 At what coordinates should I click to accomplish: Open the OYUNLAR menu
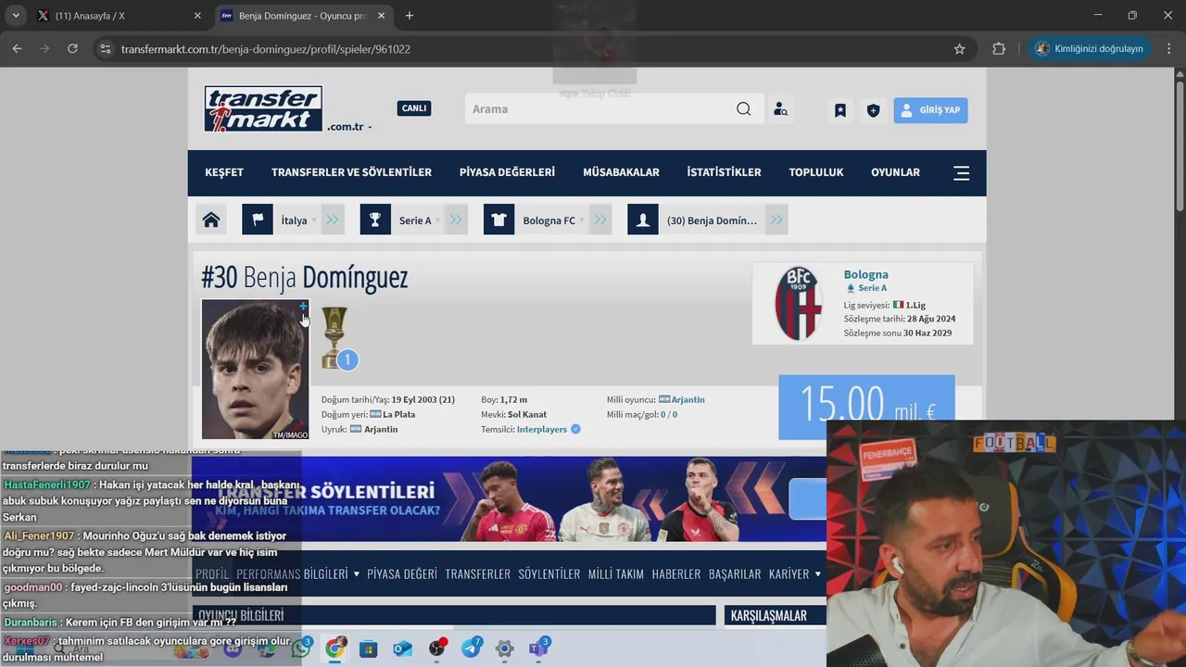coord(895,172)
